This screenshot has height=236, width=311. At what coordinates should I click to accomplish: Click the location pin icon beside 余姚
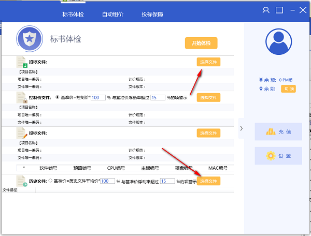point(261,89)
